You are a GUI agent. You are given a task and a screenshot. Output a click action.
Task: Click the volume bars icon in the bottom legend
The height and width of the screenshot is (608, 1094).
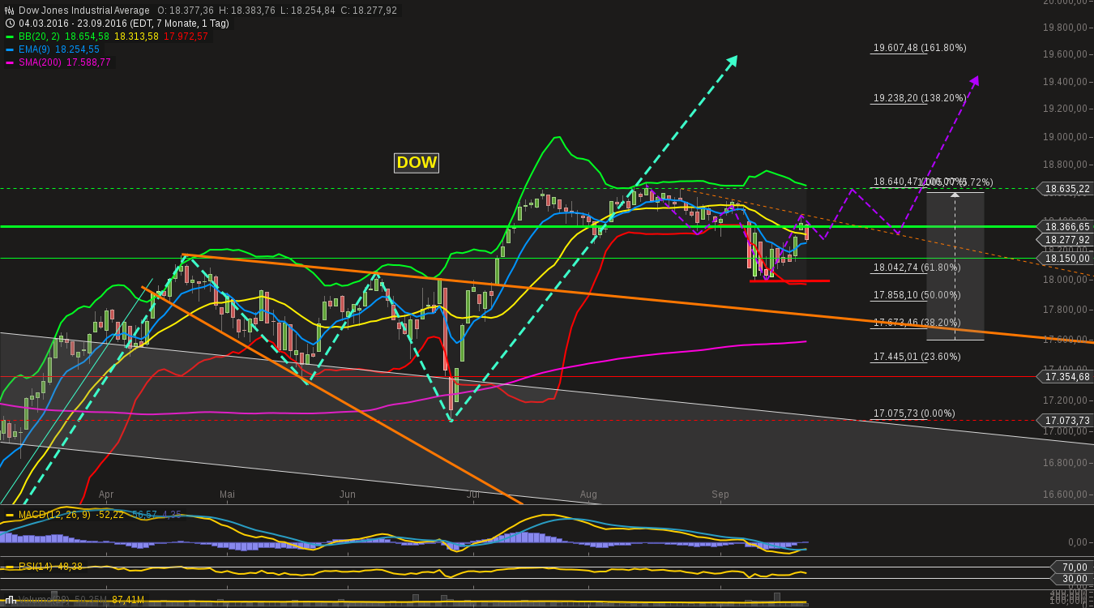tap(10, 600)
